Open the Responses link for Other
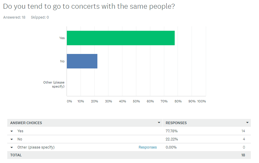This screenshot has width=259, height=163. click(x=147, y=147)
